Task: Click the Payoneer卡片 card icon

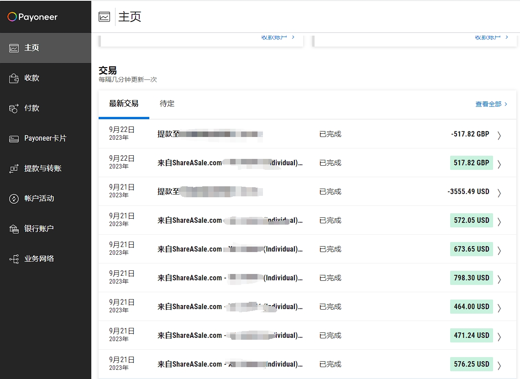Action: point(14,139)
